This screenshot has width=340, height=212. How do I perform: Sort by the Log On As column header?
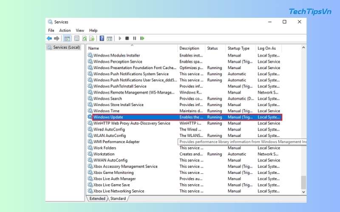point(269,48)
